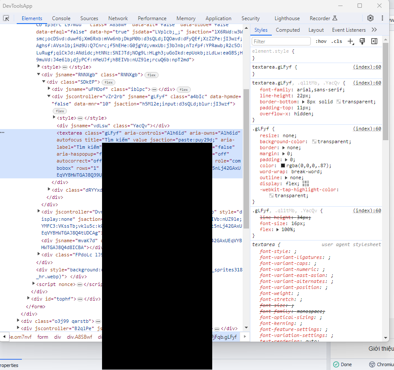Switch to the Console tab
The width and height of the screenshot is (394, 370).
61,18
